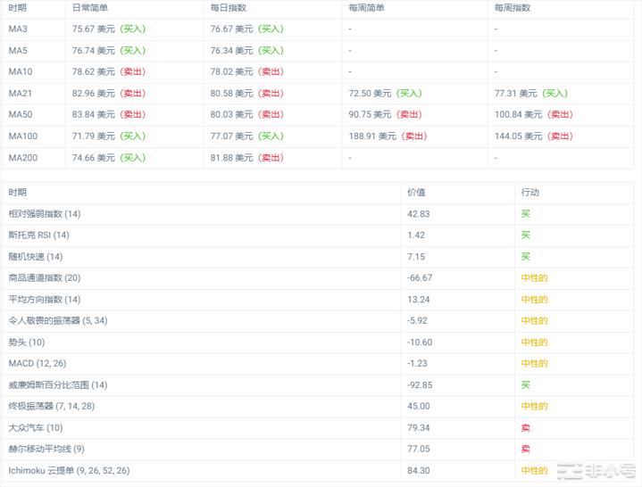Image resolution: width=642 pixels, height=487 pixels.
Task: Click the 平均方向指数 value 13.24
Action: (x=419, y=300)
